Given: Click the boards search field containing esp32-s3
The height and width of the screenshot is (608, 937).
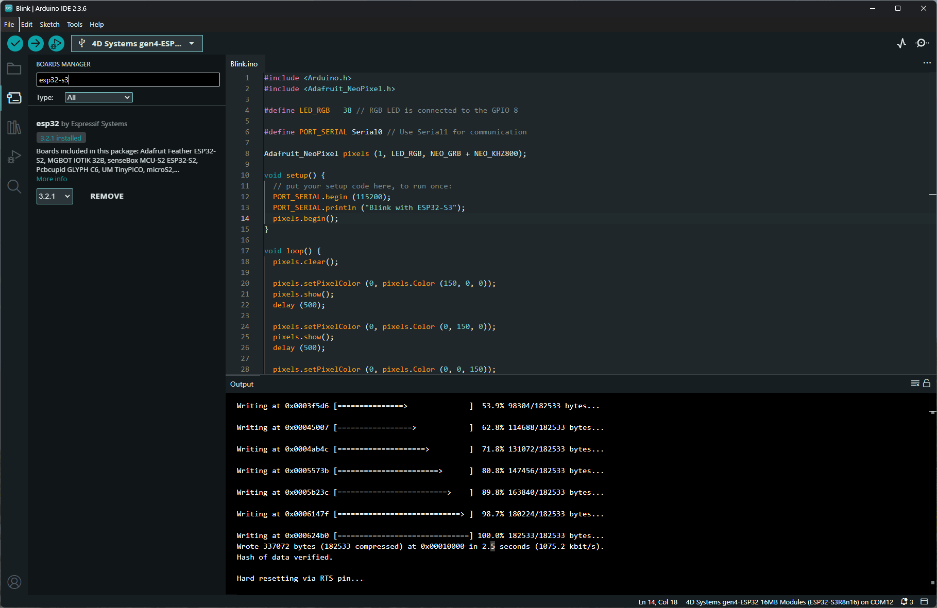Looking at the screenshot, I should 128,80.
